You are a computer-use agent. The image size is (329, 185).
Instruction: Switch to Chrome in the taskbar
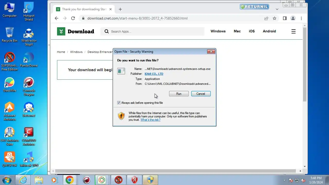click(x=69, y=180)
